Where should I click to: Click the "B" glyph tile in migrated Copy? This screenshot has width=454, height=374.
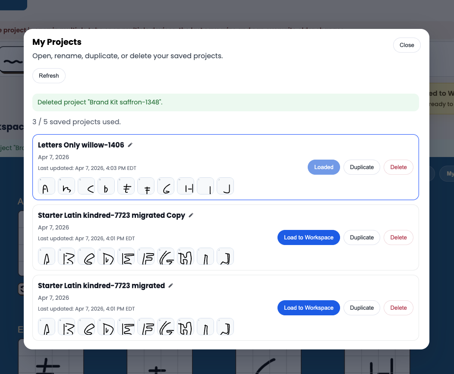pos(66,256)
